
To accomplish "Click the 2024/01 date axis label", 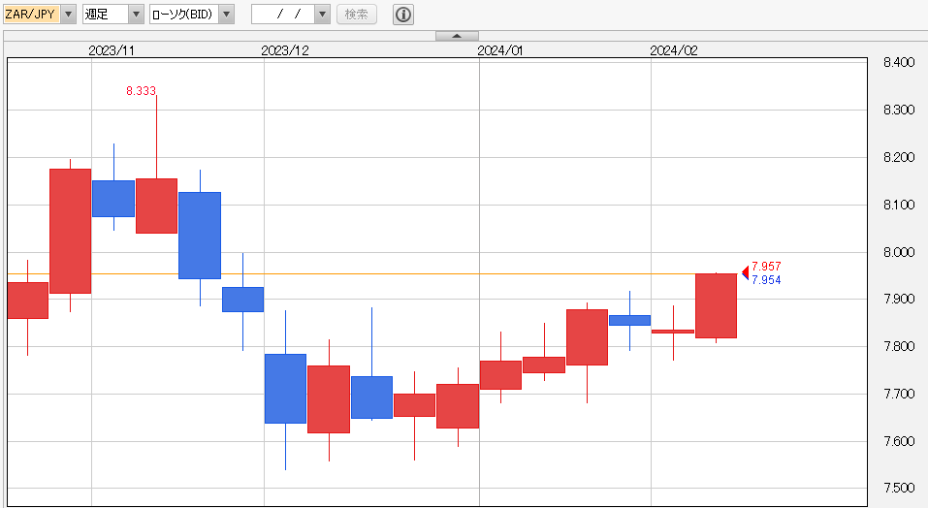I will coord(500,50).
